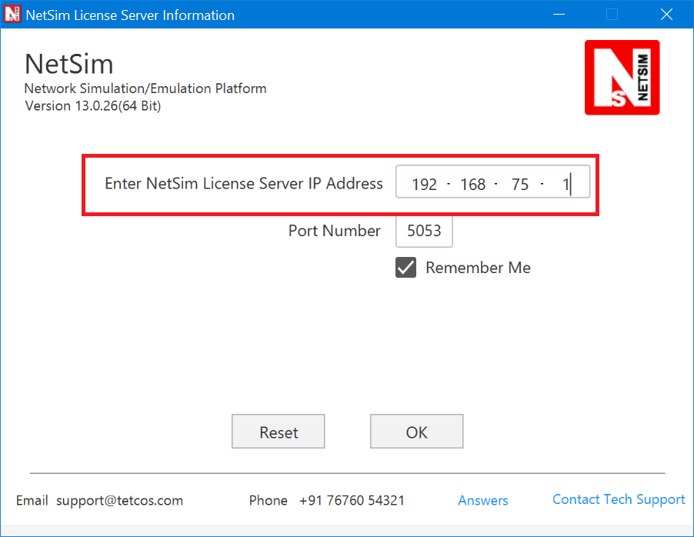Image resolution: width=694 pixels, height=537 pixels.
Task: Select the third IP octet 75
Action: [520, 184]
